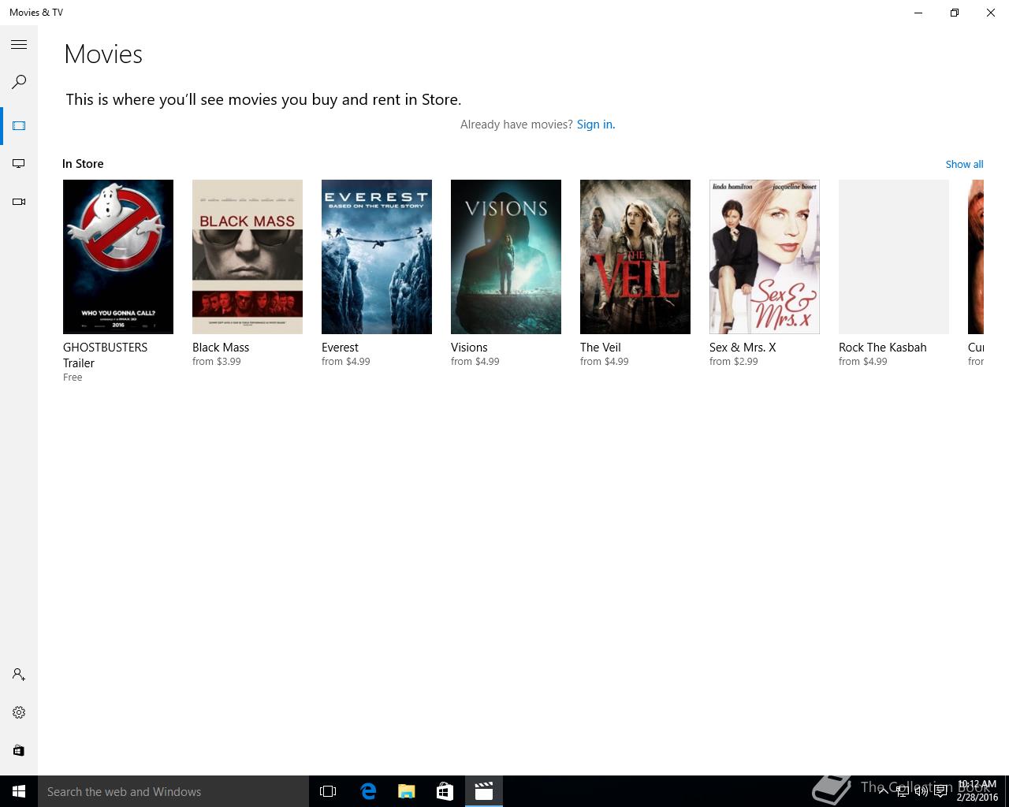Open The Veil movie poster
Viewport: 1009px width, 807px height.
click(x=635, y=257)
